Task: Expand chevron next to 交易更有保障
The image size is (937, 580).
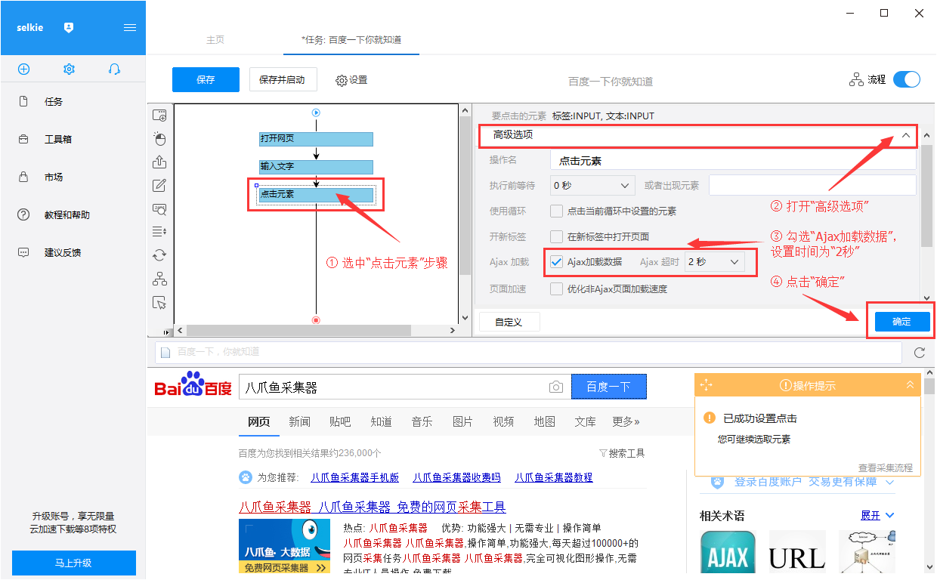Action: click(x=889, y=482)
